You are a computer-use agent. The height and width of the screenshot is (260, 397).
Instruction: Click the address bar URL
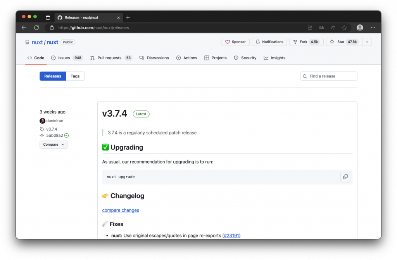pos(93,28)
